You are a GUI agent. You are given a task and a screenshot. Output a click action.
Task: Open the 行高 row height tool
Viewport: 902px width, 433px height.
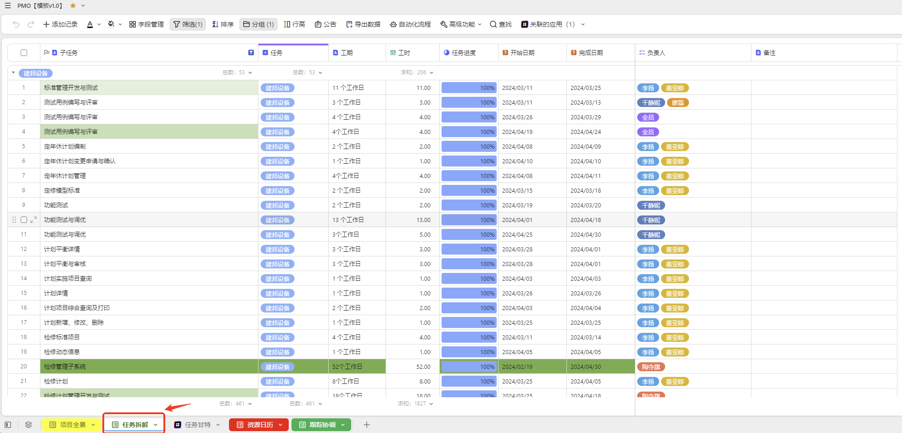click(x=294, y=24)
